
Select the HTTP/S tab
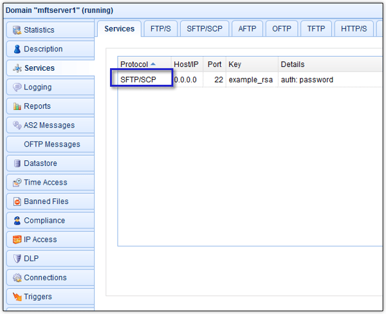(354, 29)
